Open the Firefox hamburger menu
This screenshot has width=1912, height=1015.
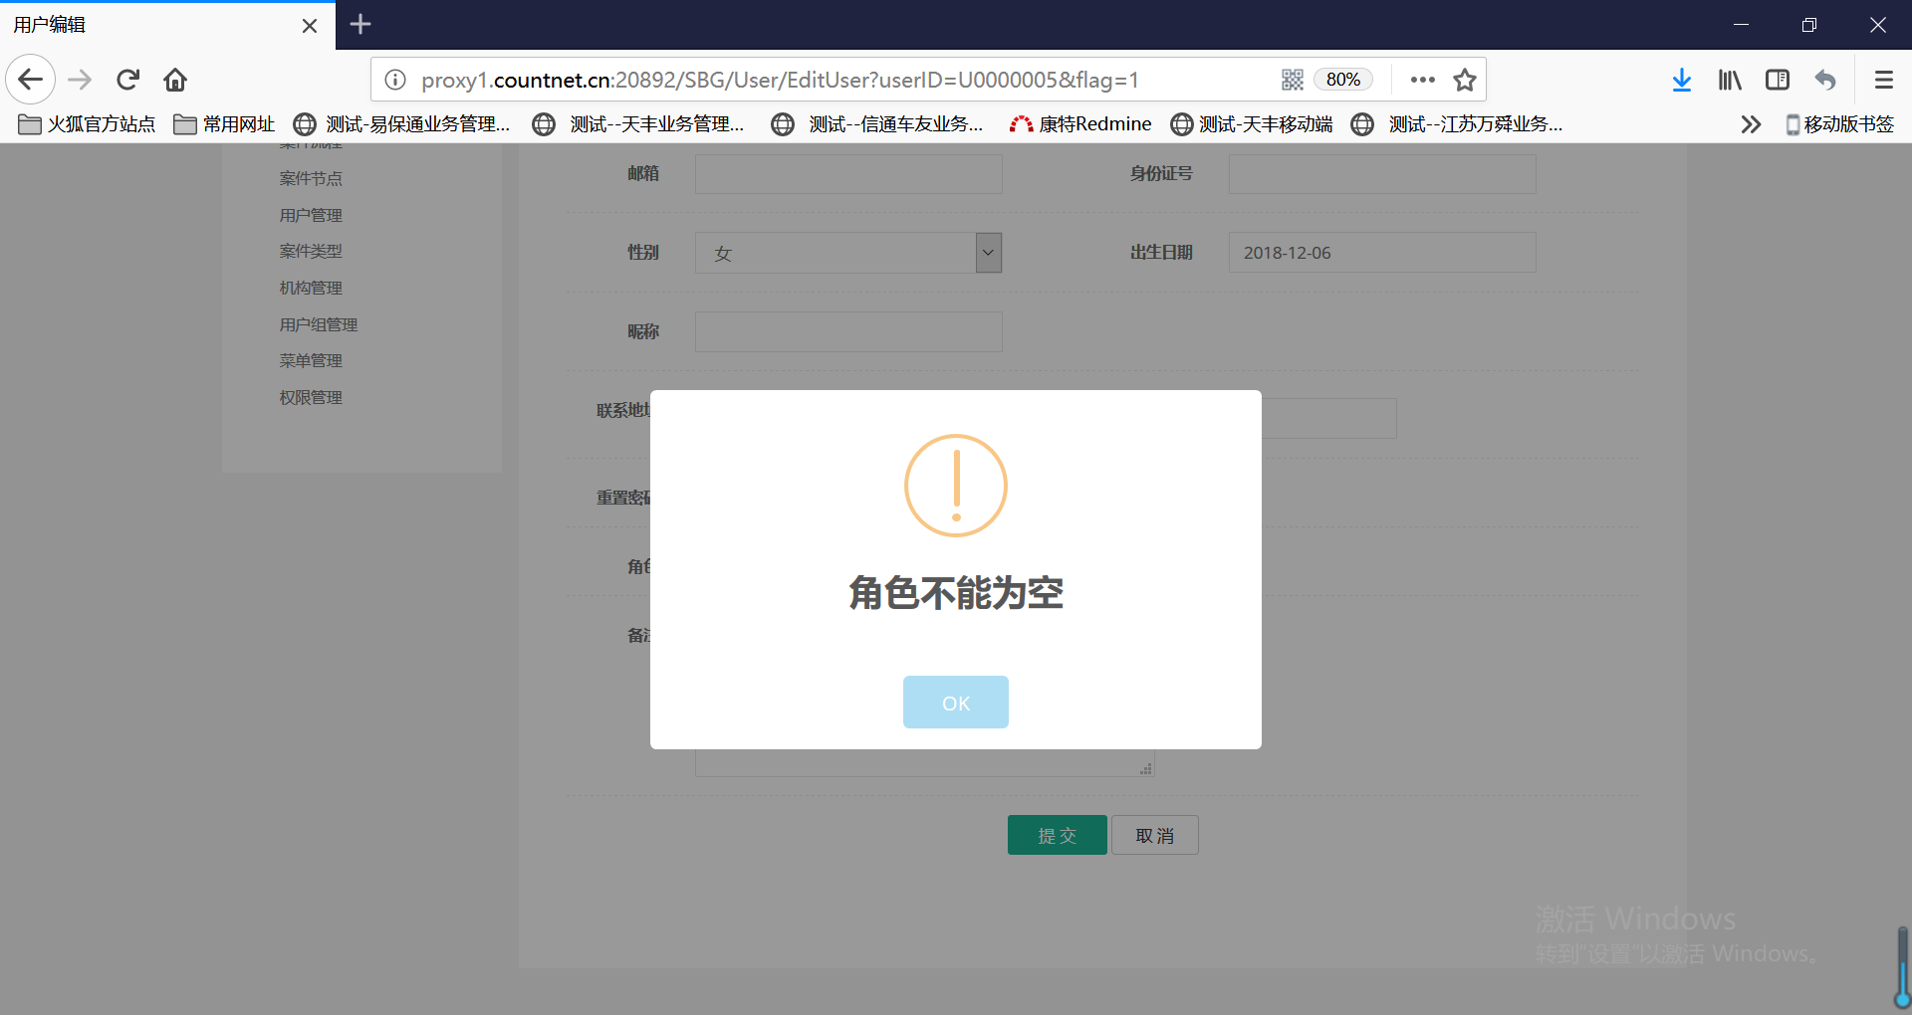pyautogui.click(x=1883, y=80)
